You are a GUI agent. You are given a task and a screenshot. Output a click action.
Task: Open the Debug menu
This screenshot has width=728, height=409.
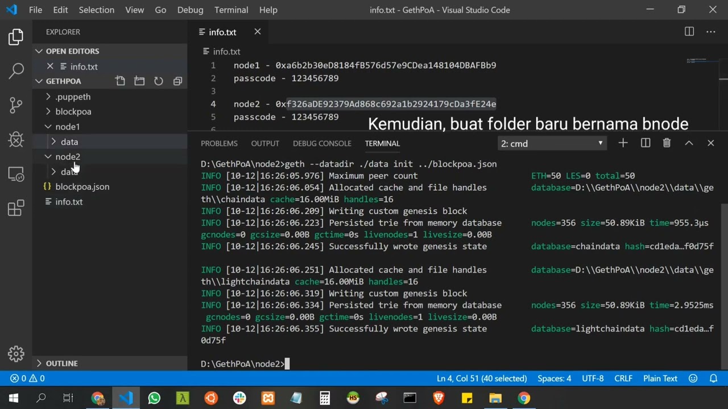click(190, 10)
